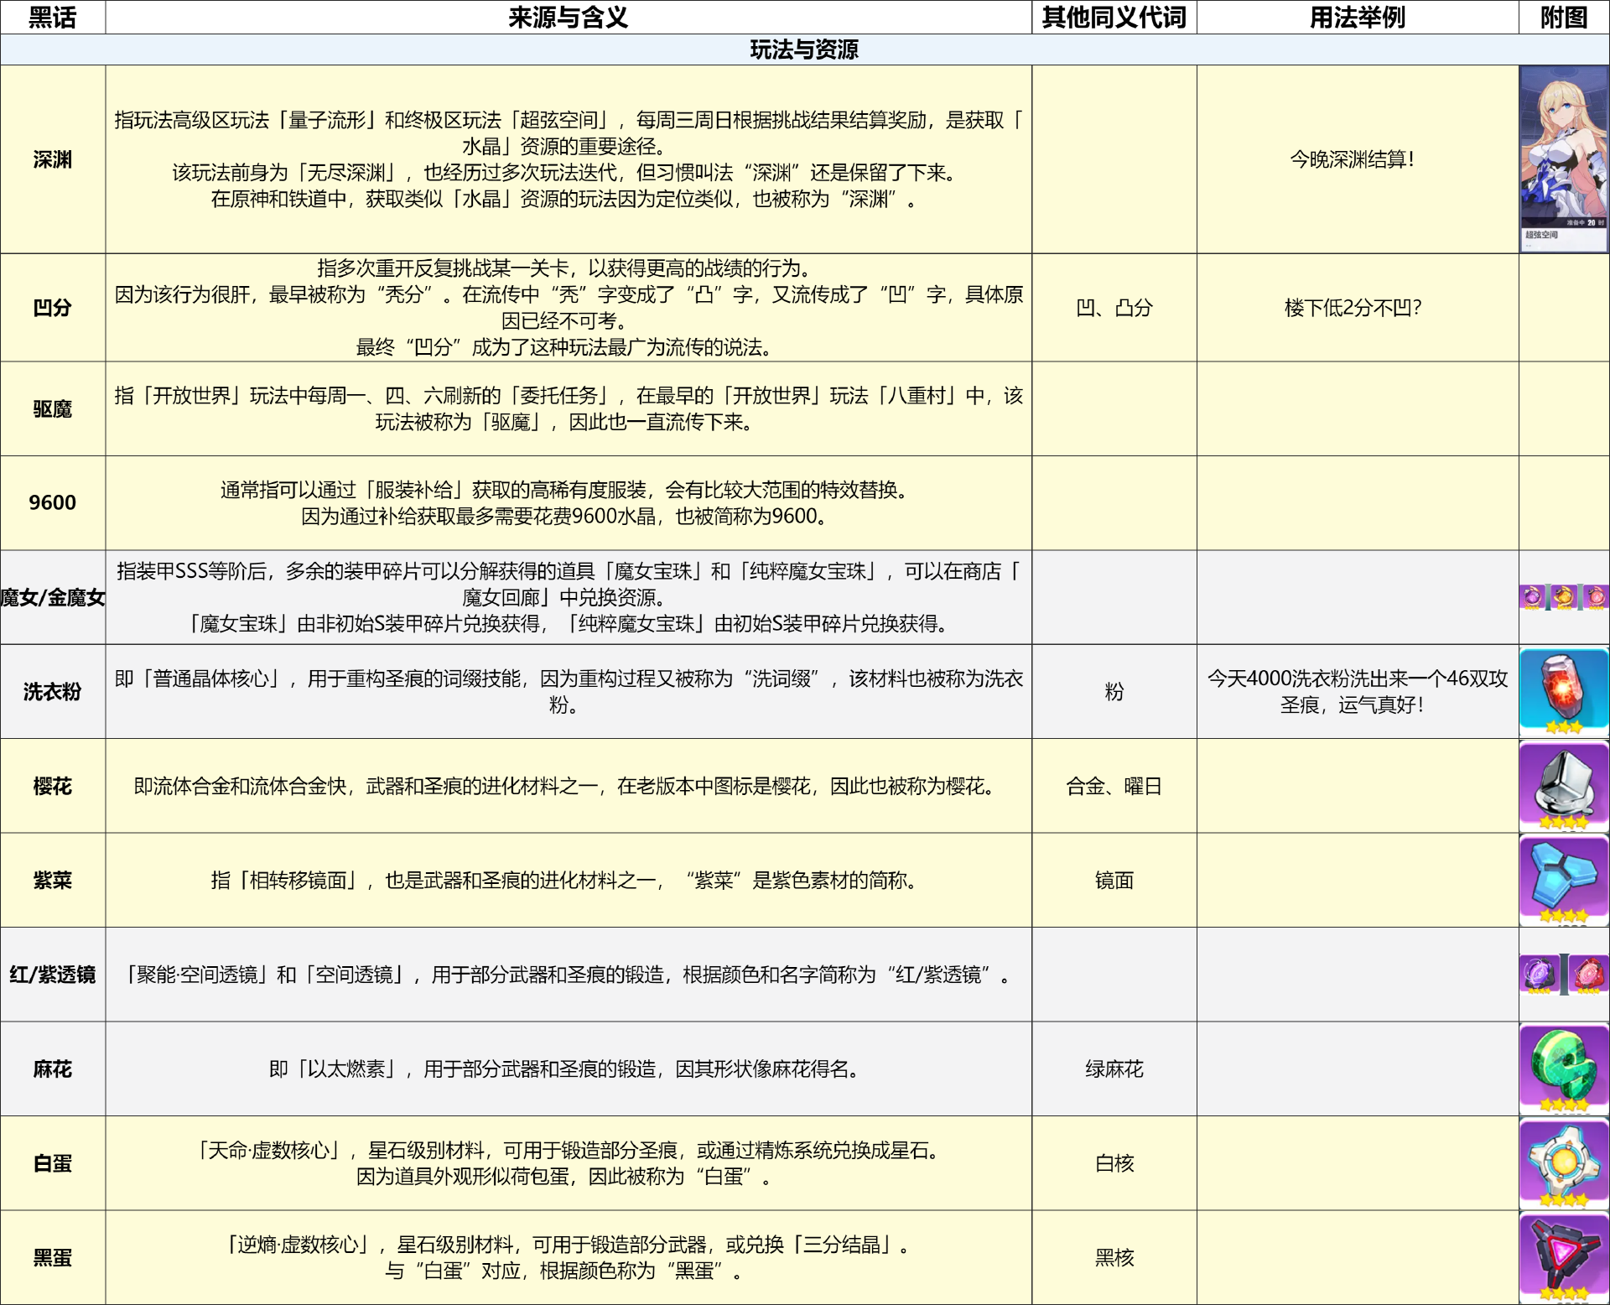1610x1305 pixels.
Task: Click the 逆熵·虚数核心 description cell
Action: 569,1257
